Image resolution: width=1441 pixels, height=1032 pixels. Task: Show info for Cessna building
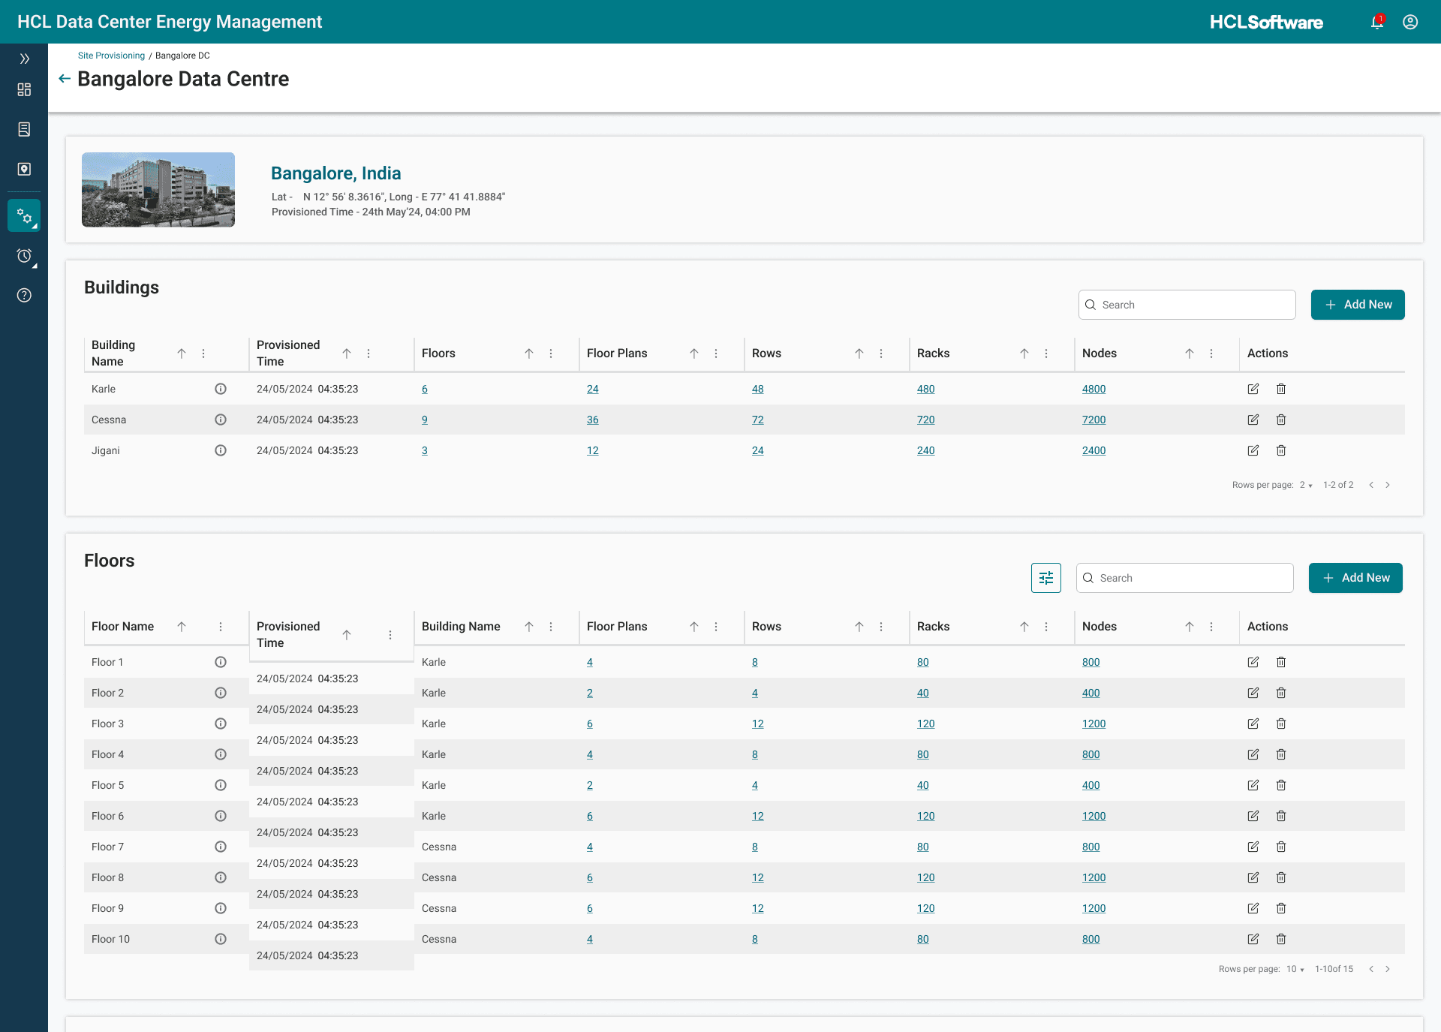click(x=221, y=420)
